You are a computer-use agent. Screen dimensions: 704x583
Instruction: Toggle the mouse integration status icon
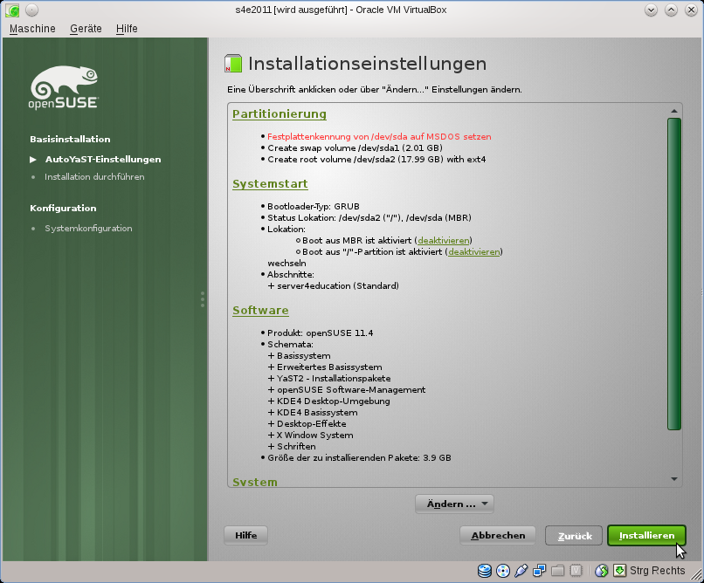(x=602, y=571)
